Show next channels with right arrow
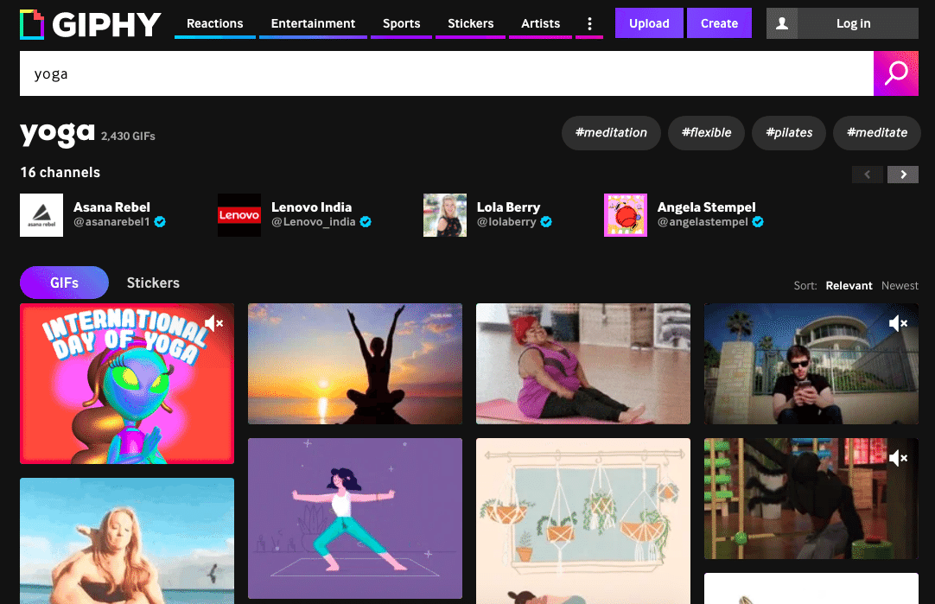This screenshot has width=935, height=604. coord(903,174)
